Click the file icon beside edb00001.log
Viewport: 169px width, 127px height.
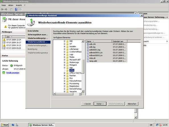[x=88, y=50]
